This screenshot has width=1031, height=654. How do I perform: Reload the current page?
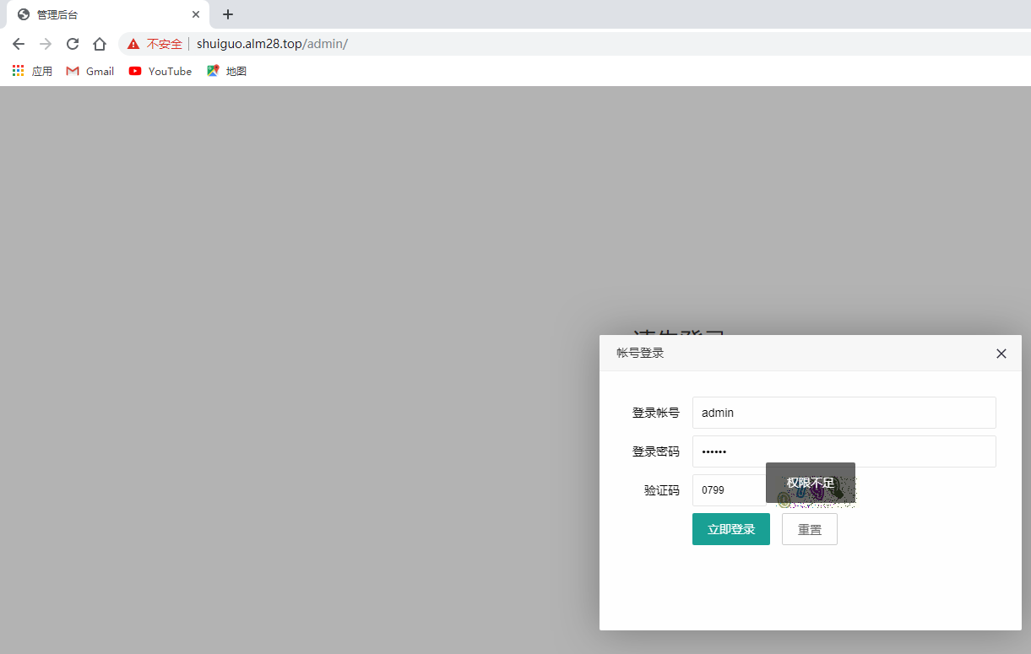73,44
